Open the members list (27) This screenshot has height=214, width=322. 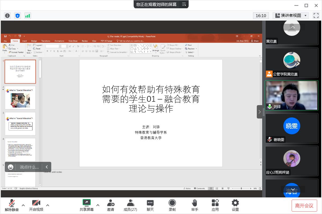(x=130, y=205)
